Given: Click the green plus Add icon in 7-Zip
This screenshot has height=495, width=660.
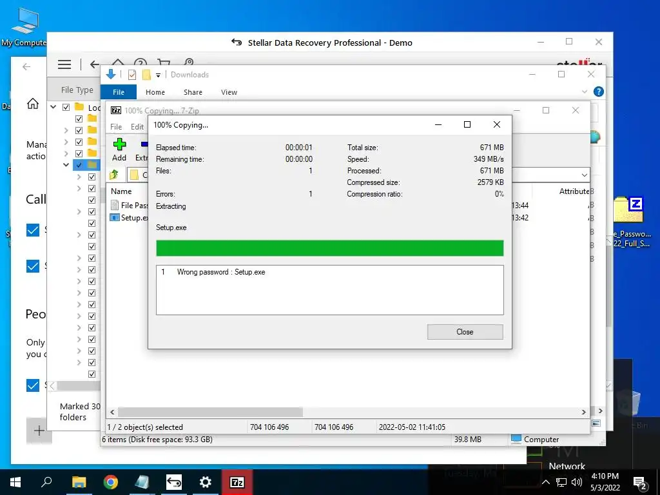Looking at the screenshot, I should [x=119, y=144].
